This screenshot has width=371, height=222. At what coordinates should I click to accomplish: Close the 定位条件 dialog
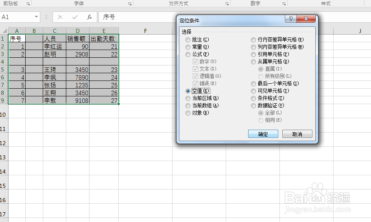pos(306,19)
